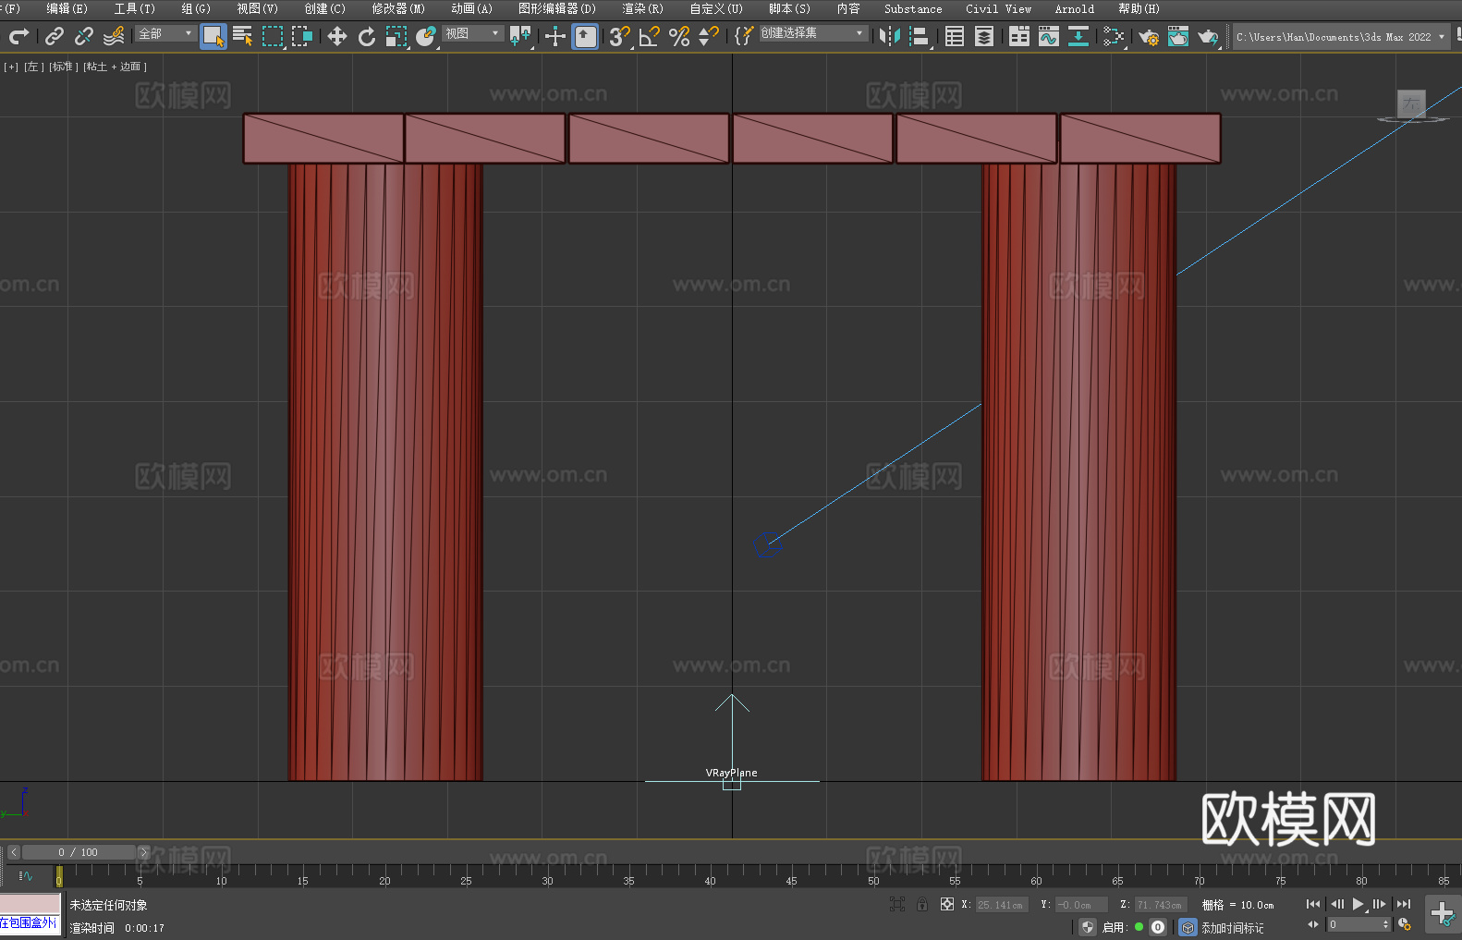The image size is (1462, 940).
Task: Toggle the Layer Explorer
Action: 984,36
